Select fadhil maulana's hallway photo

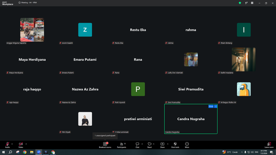coord(244,59)
